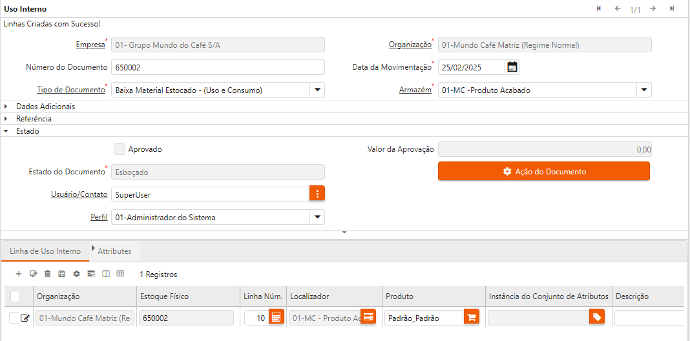
Task: Click the floppy disk save icon in line toolbar
Action: (61, 274)
